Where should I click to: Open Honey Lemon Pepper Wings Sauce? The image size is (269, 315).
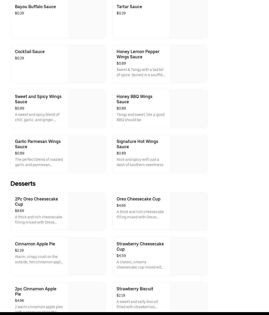pos(138,54)
